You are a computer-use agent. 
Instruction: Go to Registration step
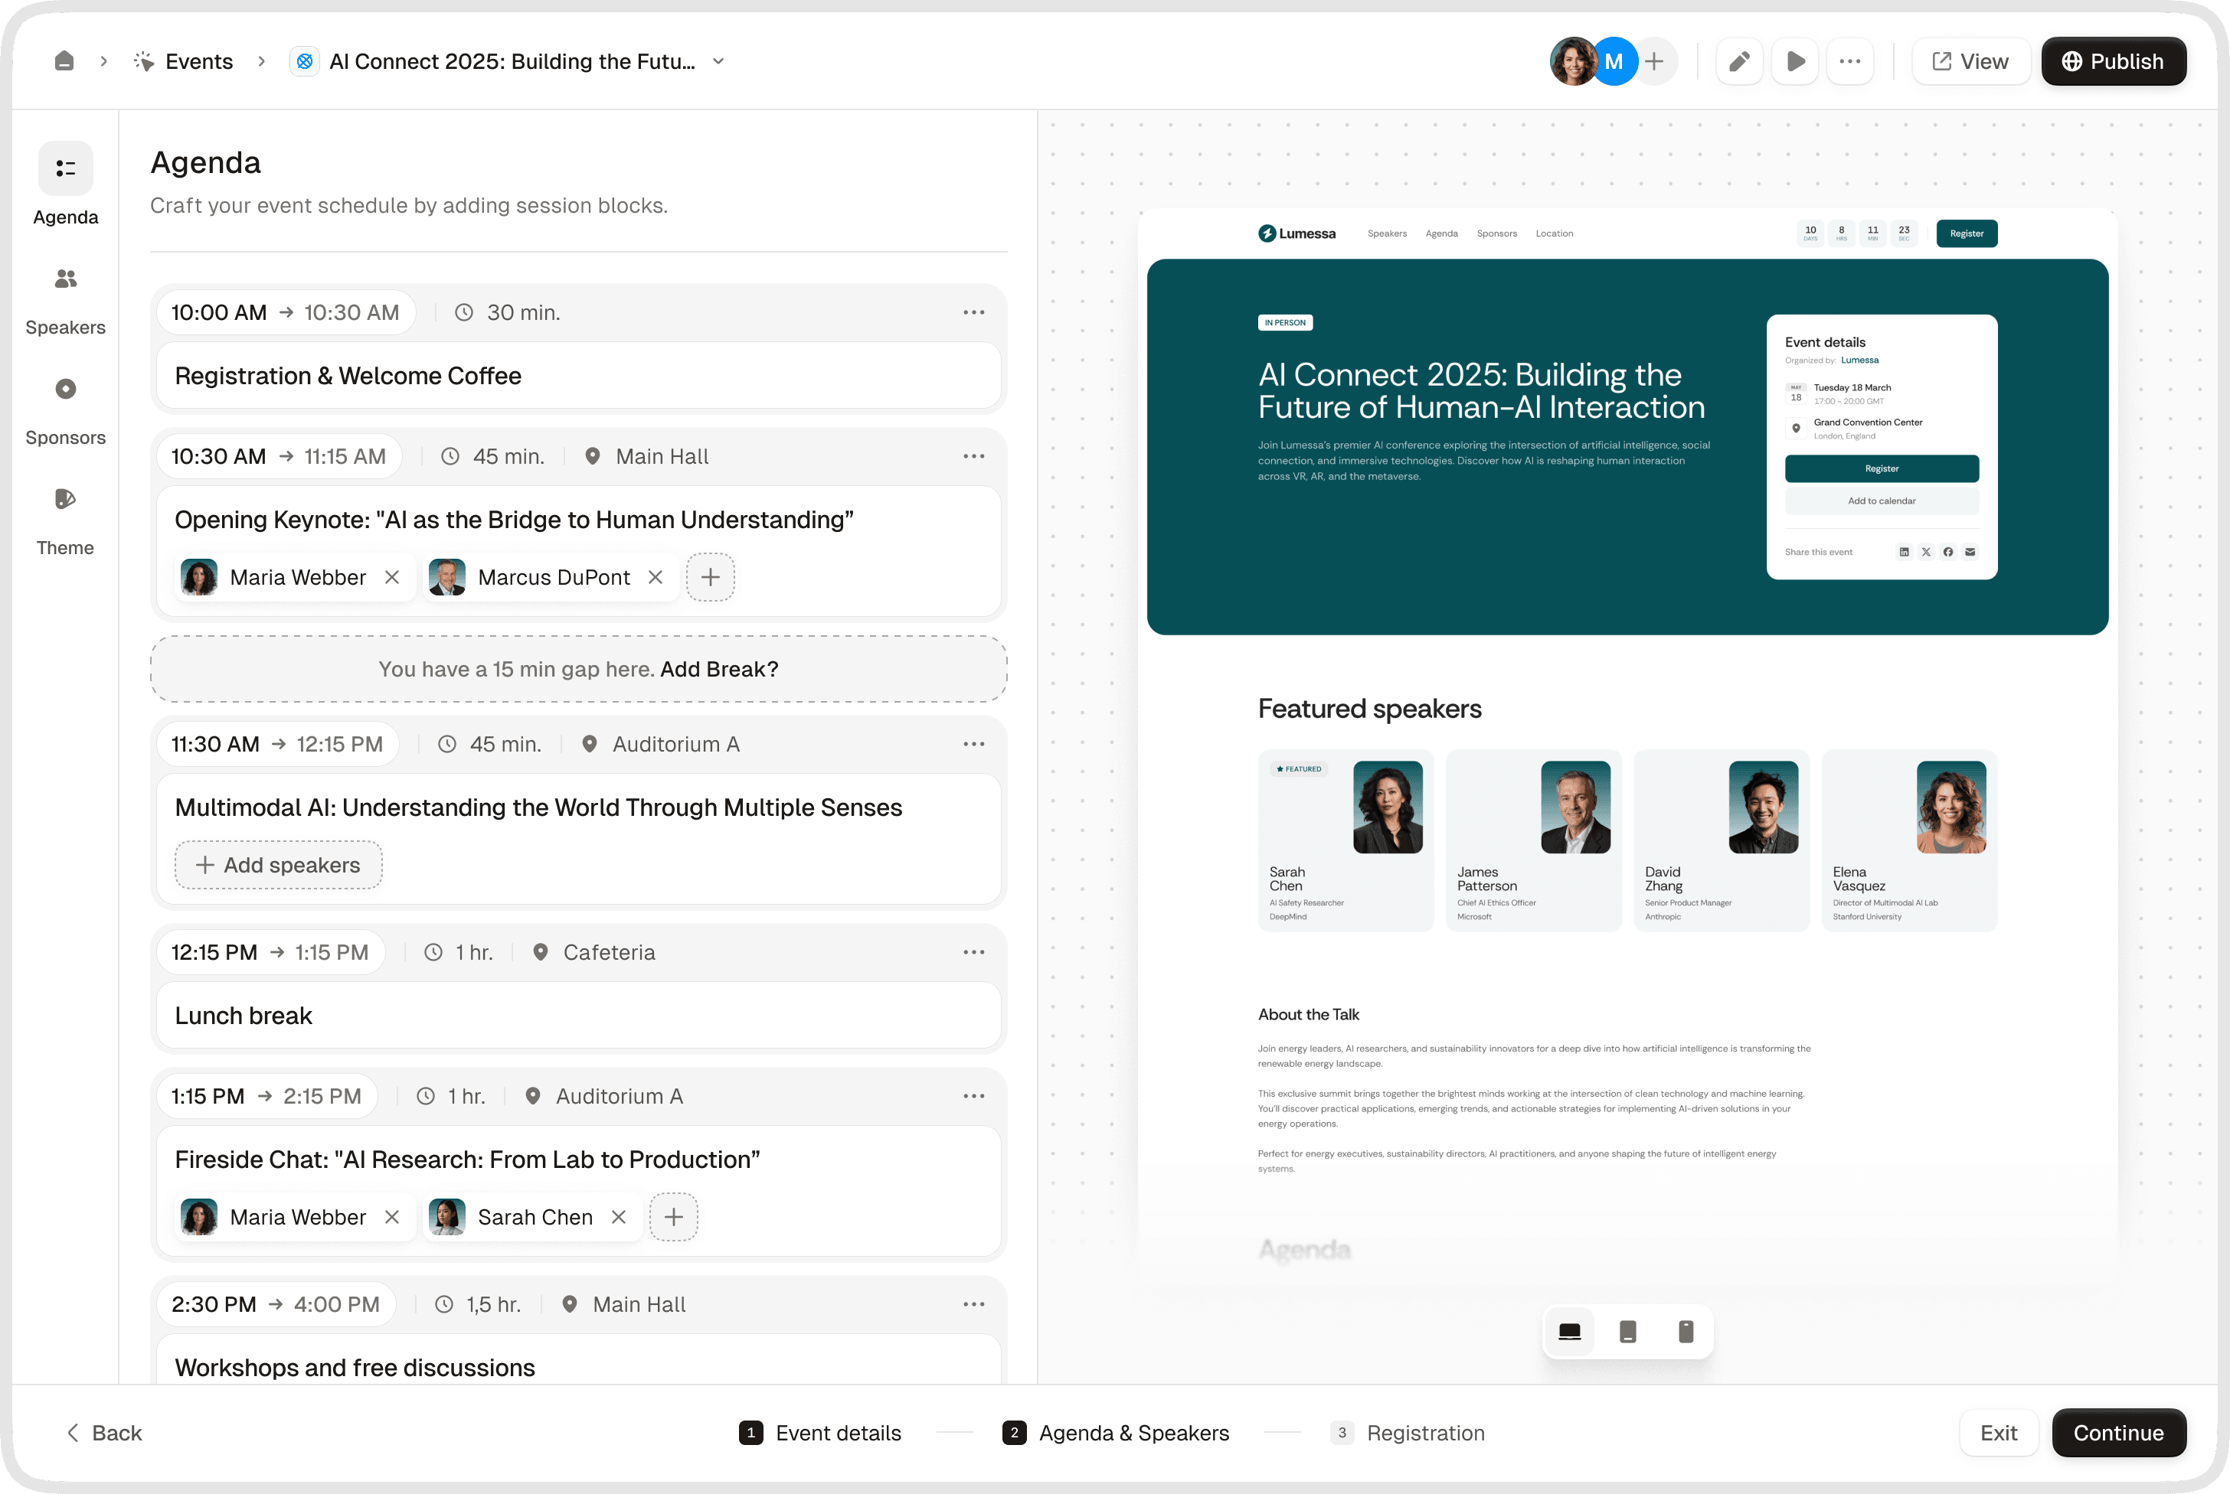coord(1408,1432)
